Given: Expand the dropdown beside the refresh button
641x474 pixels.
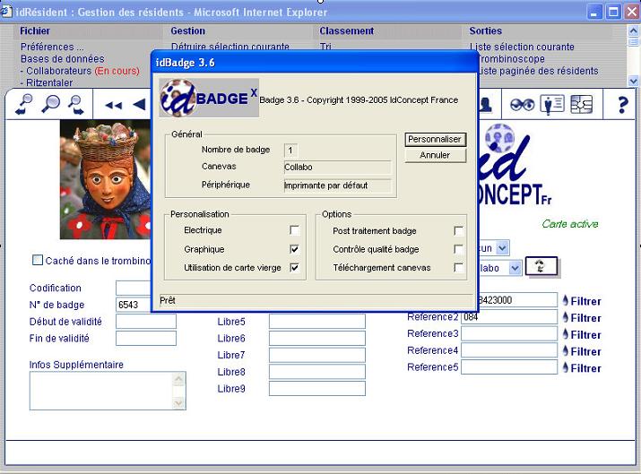Looking at the screenshot, I should [515, 267].
